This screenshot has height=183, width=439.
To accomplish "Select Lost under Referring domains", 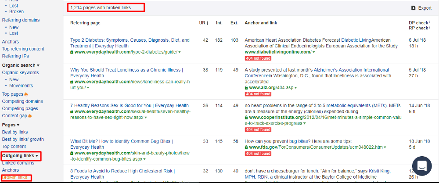I will (x=14, y=33).
